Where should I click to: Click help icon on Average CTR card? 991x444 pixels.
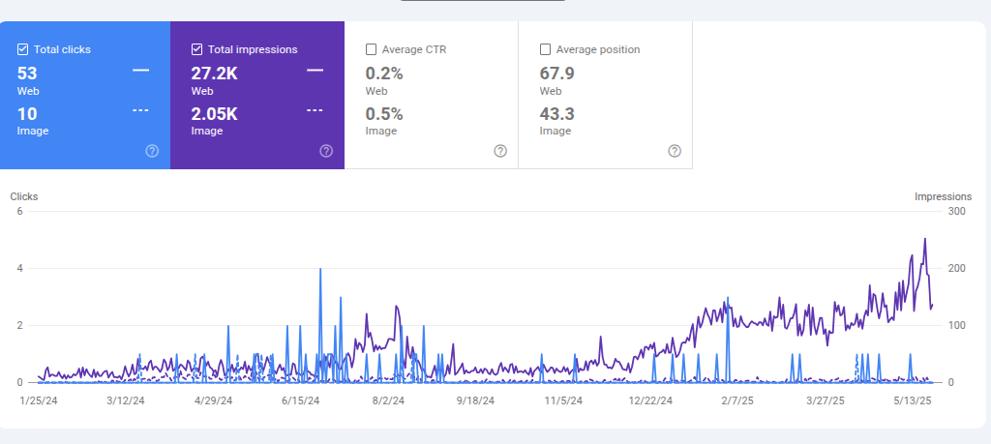[x=500, y=151]
